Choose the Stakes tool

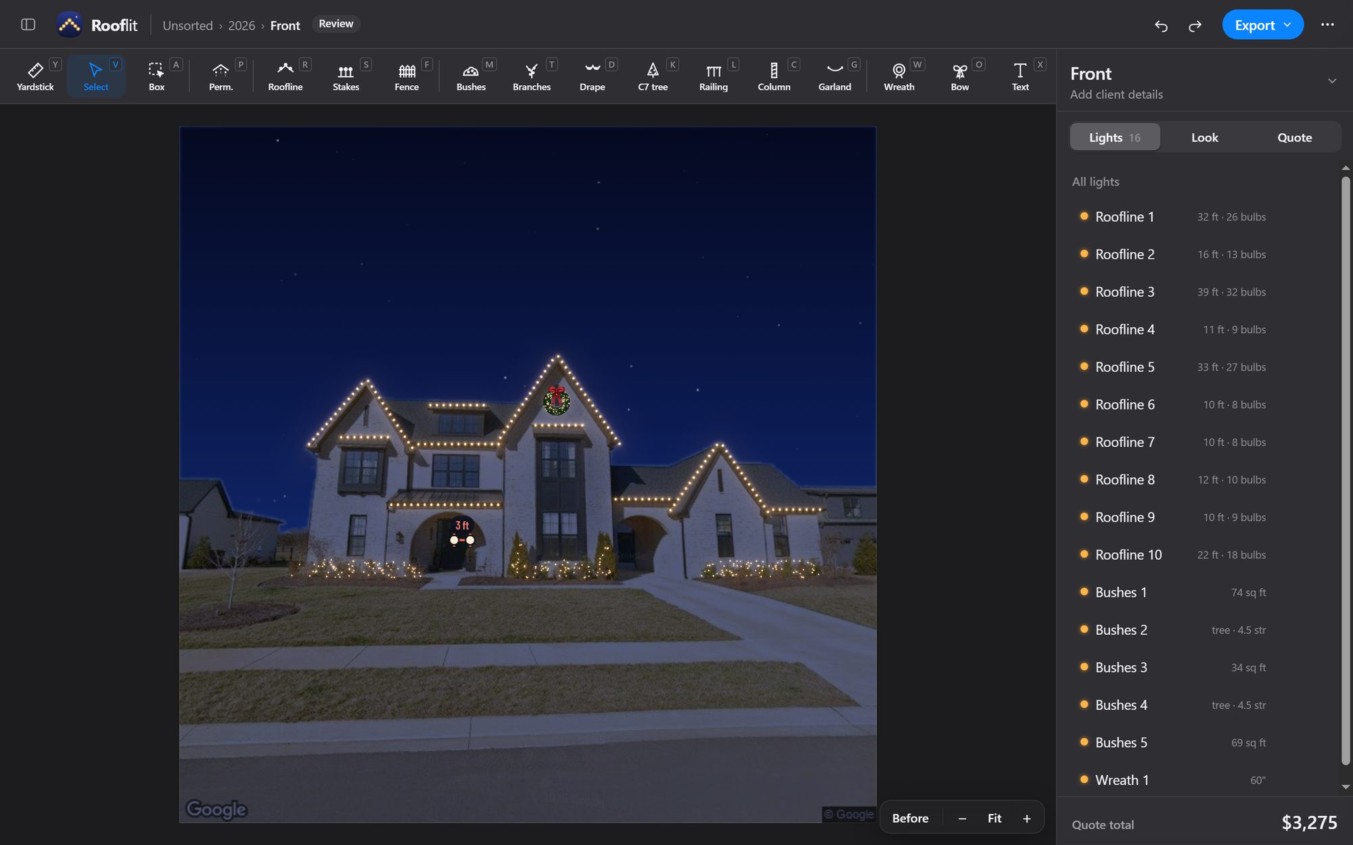(346, 76)
